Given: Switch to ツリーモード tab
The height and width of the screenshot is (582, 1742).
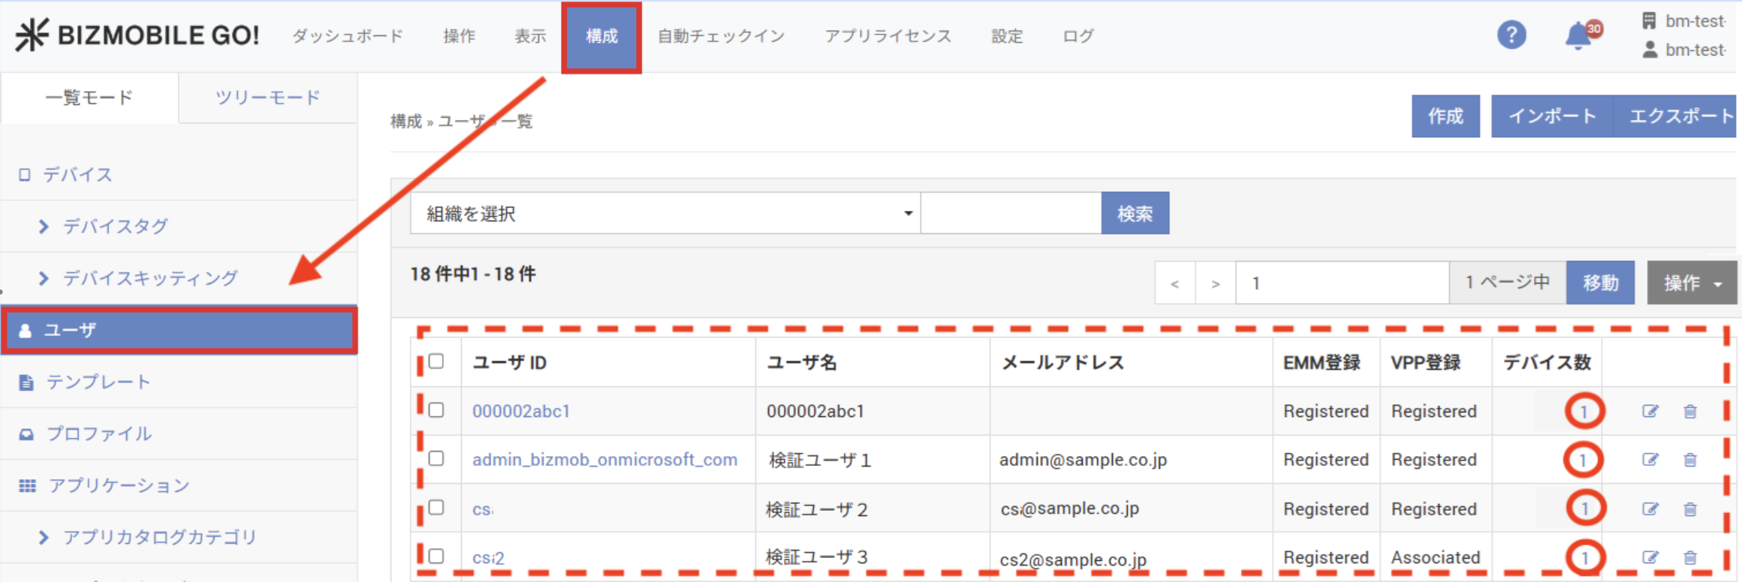Looking at the screenshot, I should [x=267, y=97].
